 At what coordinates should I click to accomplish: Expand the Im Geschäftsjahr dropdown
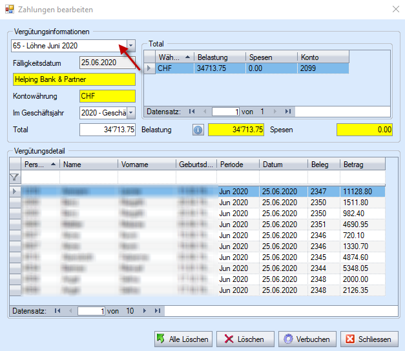(130, 113)
